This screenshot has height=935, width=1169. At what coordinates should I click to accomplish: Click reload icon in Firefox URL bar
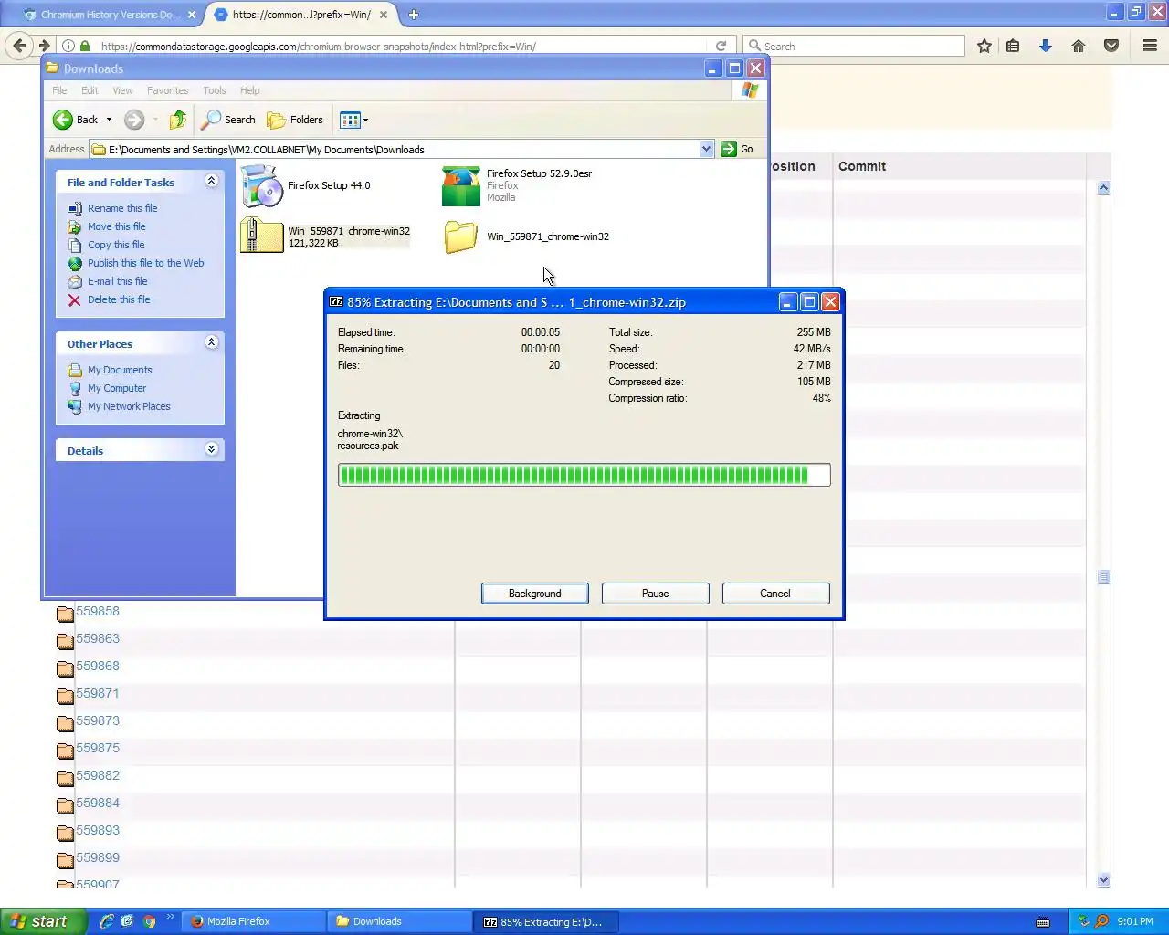click(721, 46)
